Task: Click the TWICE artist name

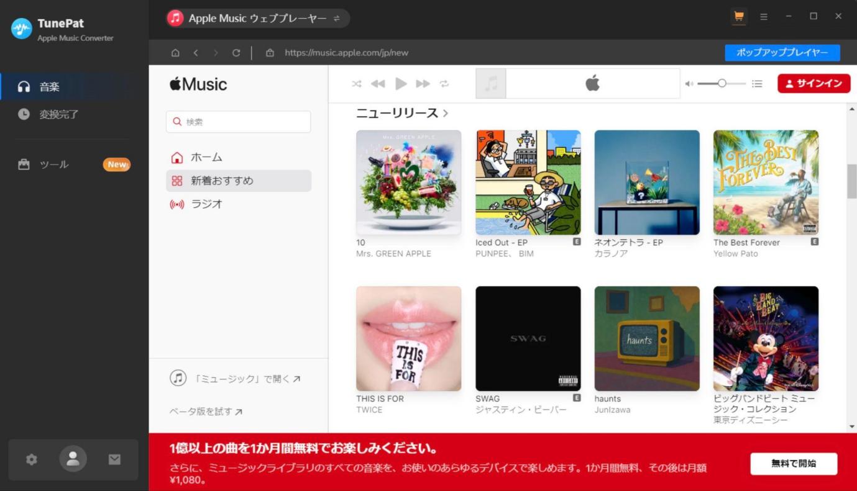Action: pos(369,410)
